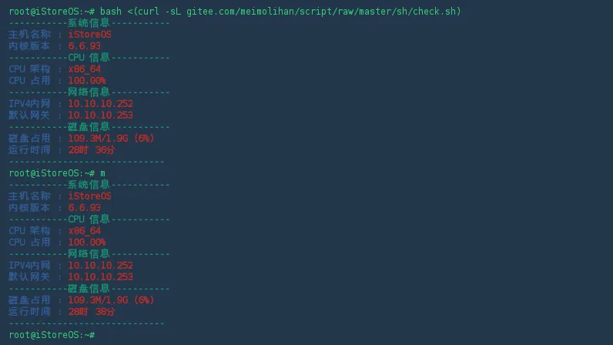Click kernel version 6.6.93 in the first output
The height and width of the screenshot is (345, 613).
(84, 46)
